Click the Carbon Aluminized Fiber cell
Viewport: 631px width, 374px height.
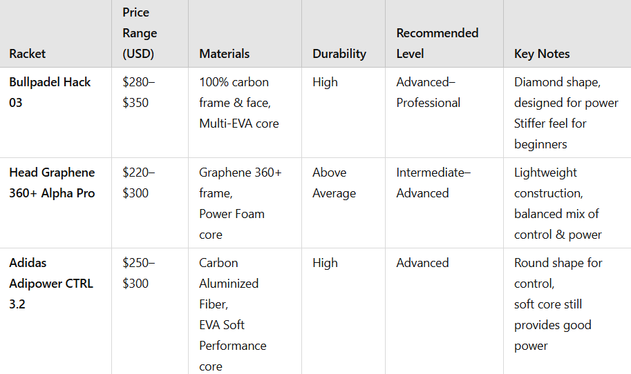[233, 314]
